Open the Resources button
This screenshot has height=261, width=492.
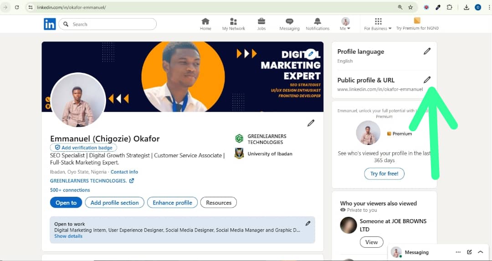click(219, 203)
